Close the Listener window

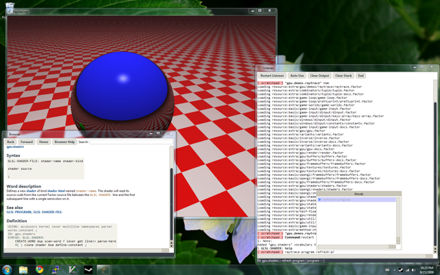(x=432, y=67)
